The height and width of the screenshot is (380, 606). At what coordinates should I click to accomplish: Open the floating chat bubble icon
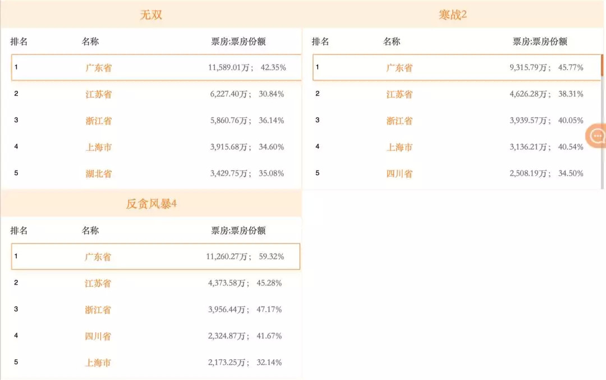click(596, 136)
